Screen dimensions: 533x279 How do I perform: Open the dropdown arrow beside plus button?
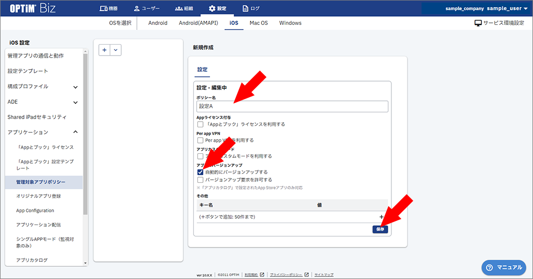[116, 50]
